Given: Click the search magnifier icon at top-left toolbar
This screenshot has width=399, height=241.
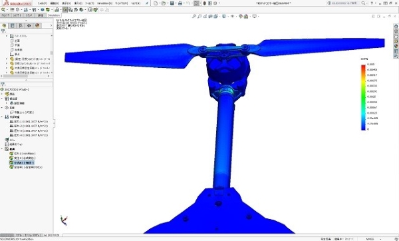Looking at the screenshot, I should point(3,10).
